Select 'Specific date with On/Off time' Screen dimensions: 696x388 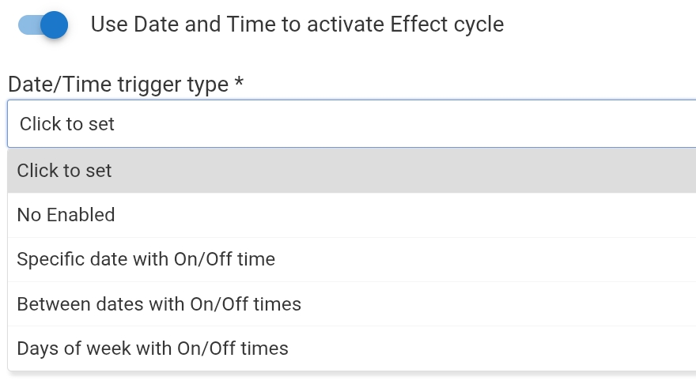[x=146, y=259]
